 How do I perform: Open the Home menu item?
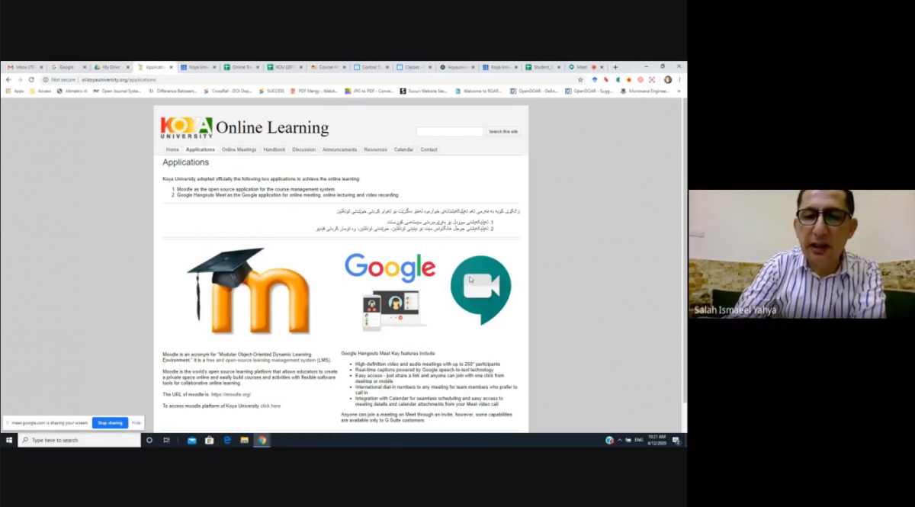click(x=172, y=149)
